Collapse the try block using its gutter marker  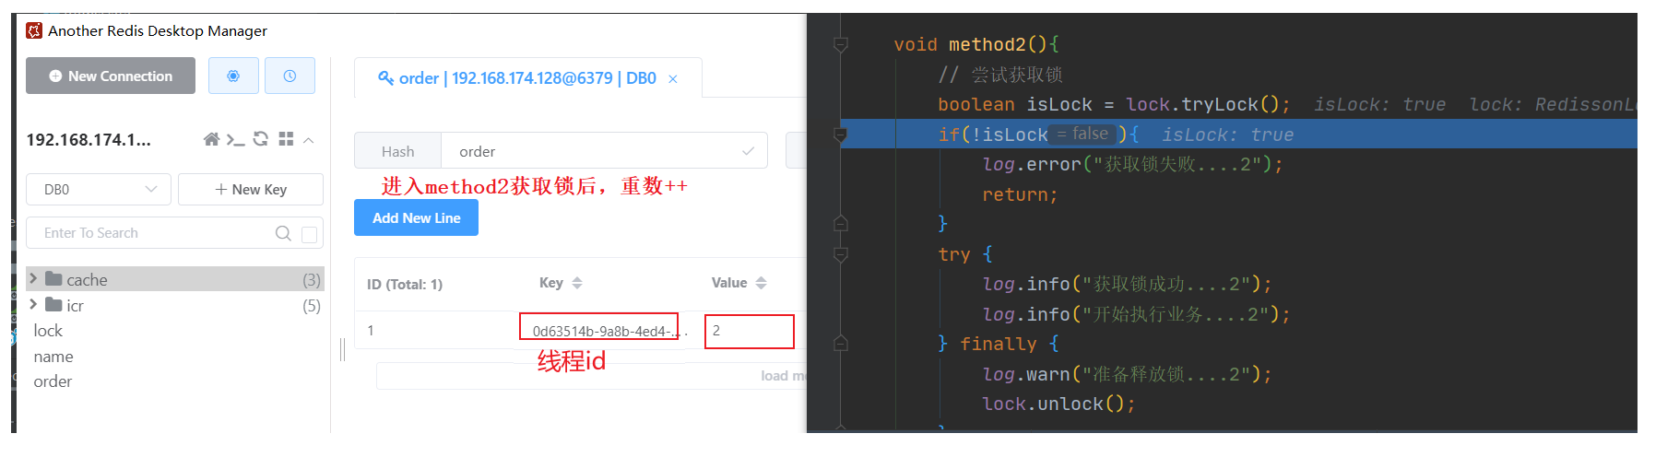point(840,253)
